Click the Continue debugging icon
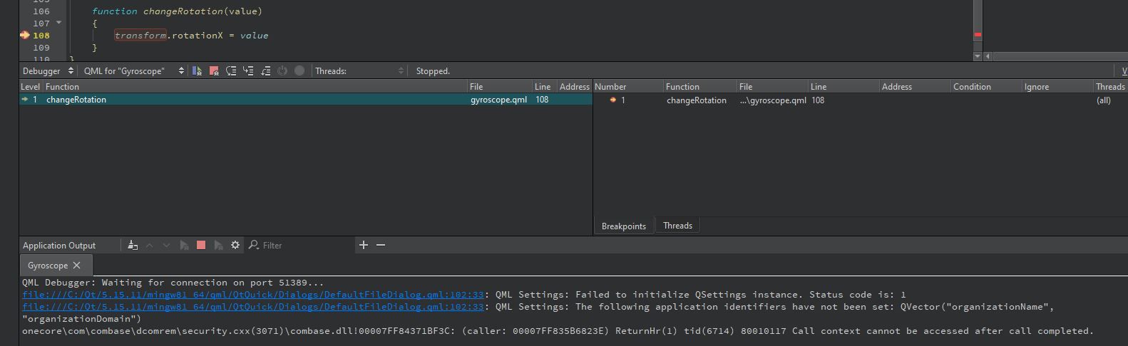The image size is (1128, 346). [198, 70]
